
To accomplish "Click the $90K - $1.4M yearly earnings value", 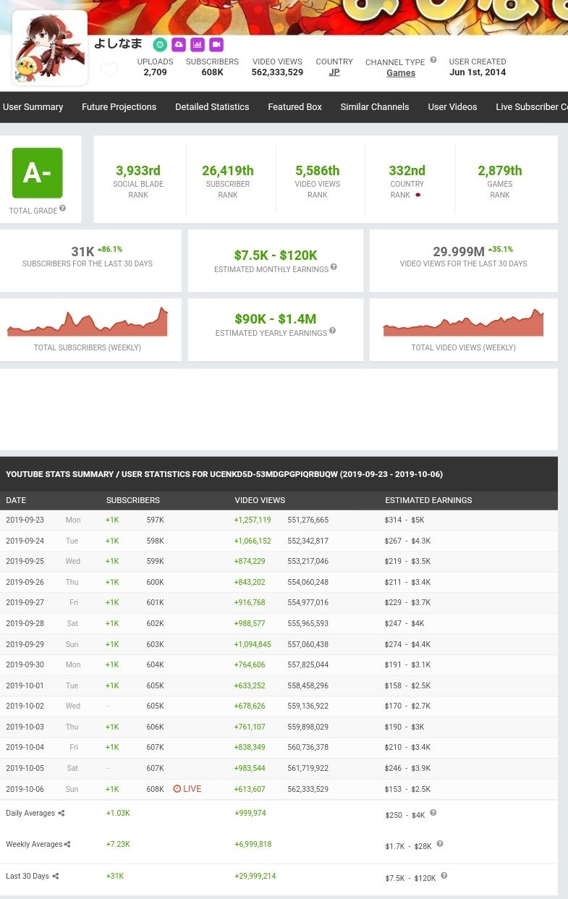I will coord(276,318).
